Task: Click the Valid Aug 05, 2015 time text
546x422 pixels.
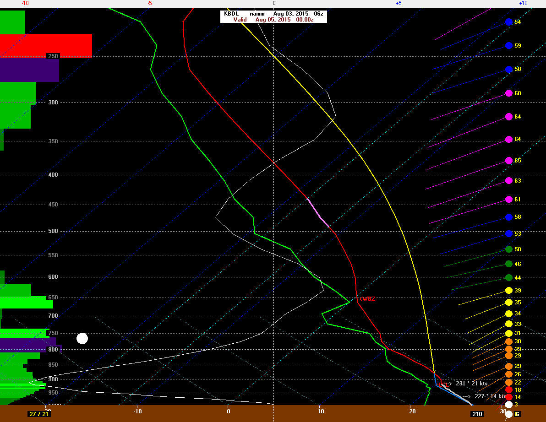Action: point(273,20)
